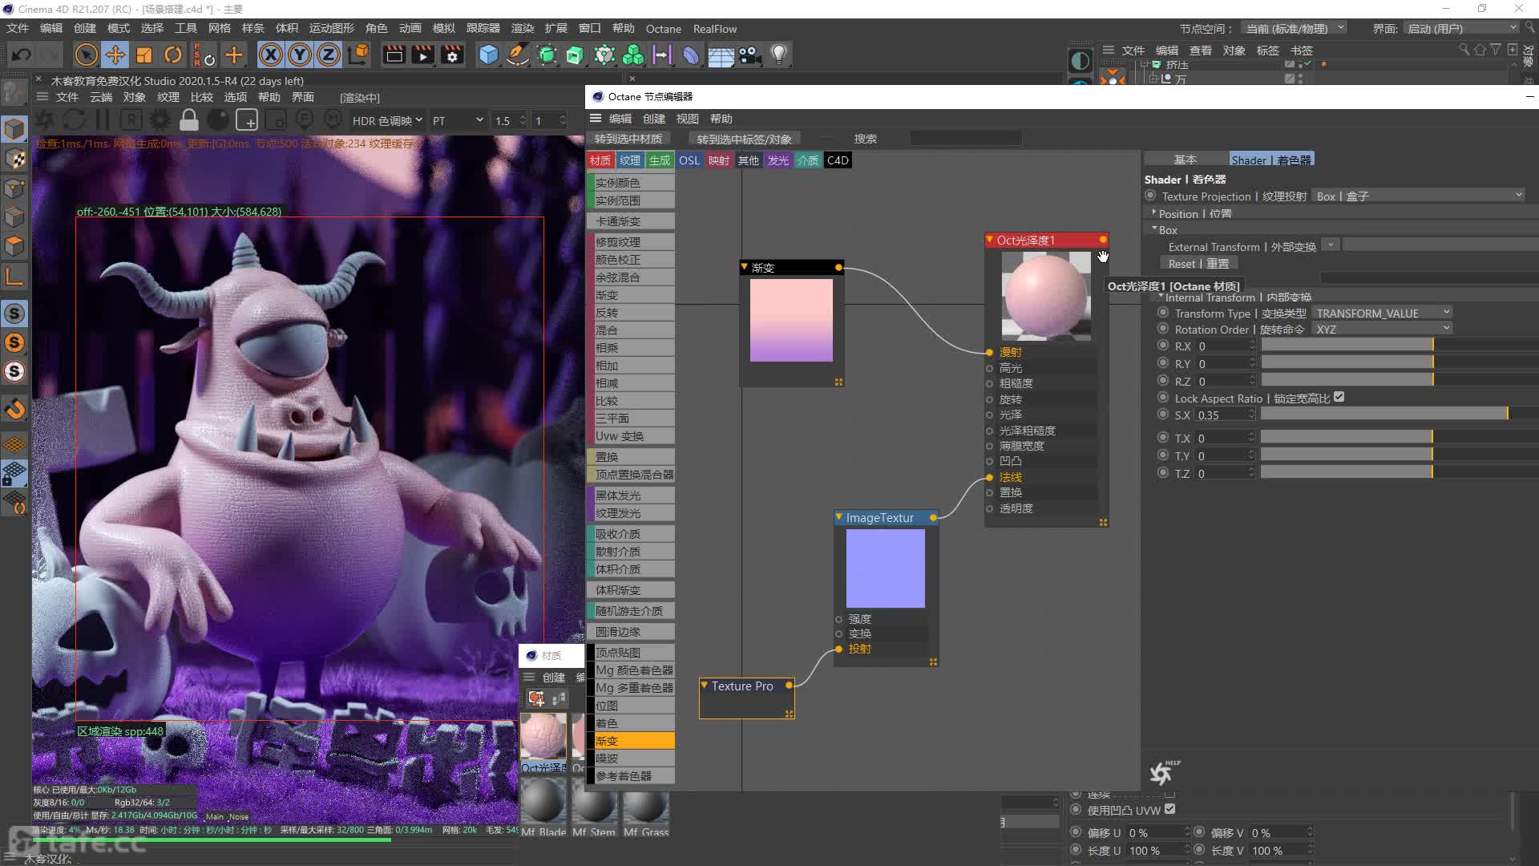Click the 转到选中标签/对象 button
1539x866 pixels.
coord(744,139)
